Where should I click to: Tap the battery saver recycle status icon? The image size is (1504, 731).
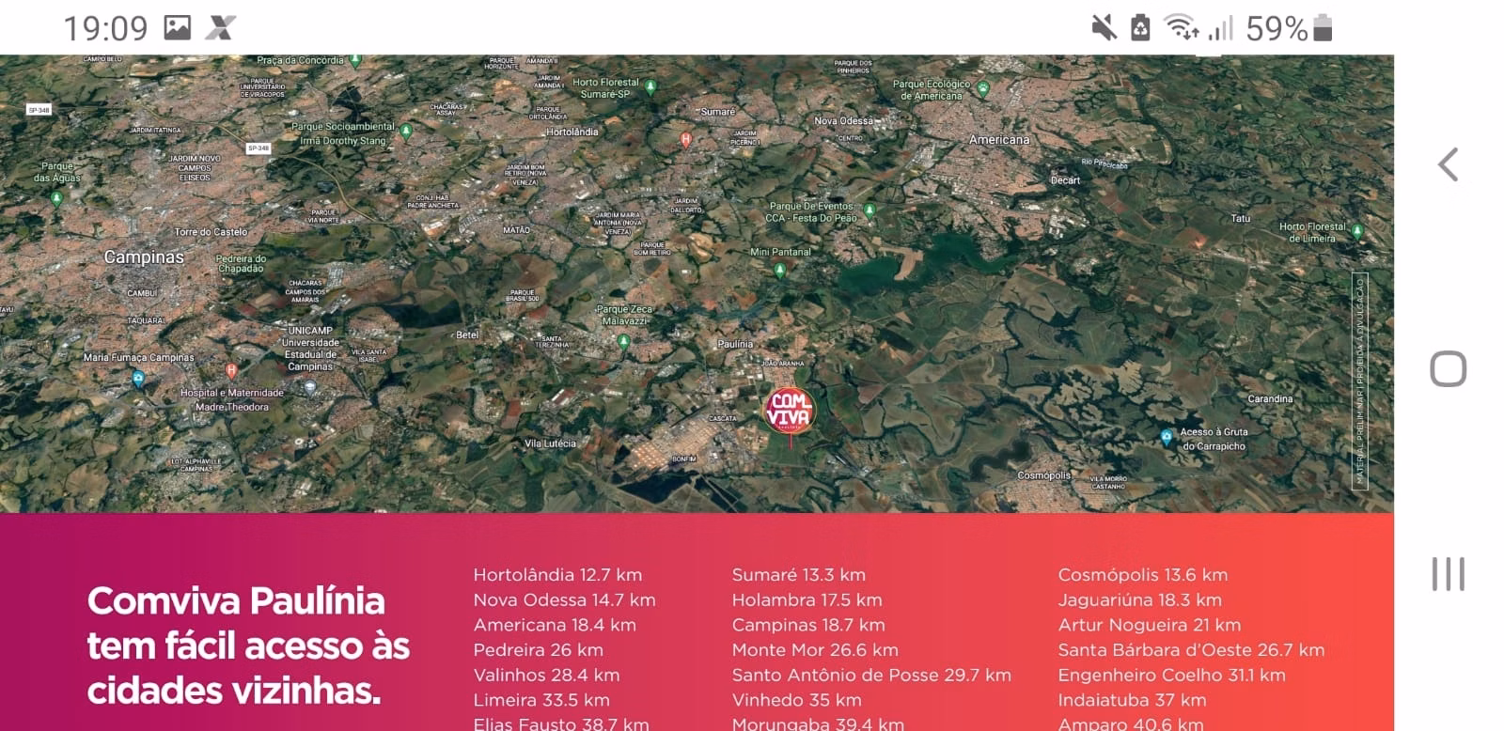[1140, 27]
